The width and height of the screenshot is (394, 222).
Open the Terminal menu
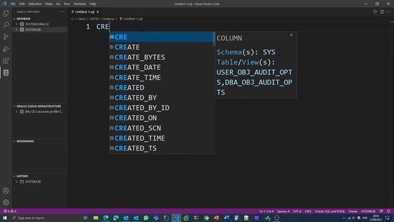click(79, 4)
